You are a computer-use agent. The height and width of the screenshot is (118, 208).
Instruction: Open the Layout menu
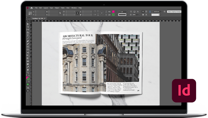[x=46, y=8]
